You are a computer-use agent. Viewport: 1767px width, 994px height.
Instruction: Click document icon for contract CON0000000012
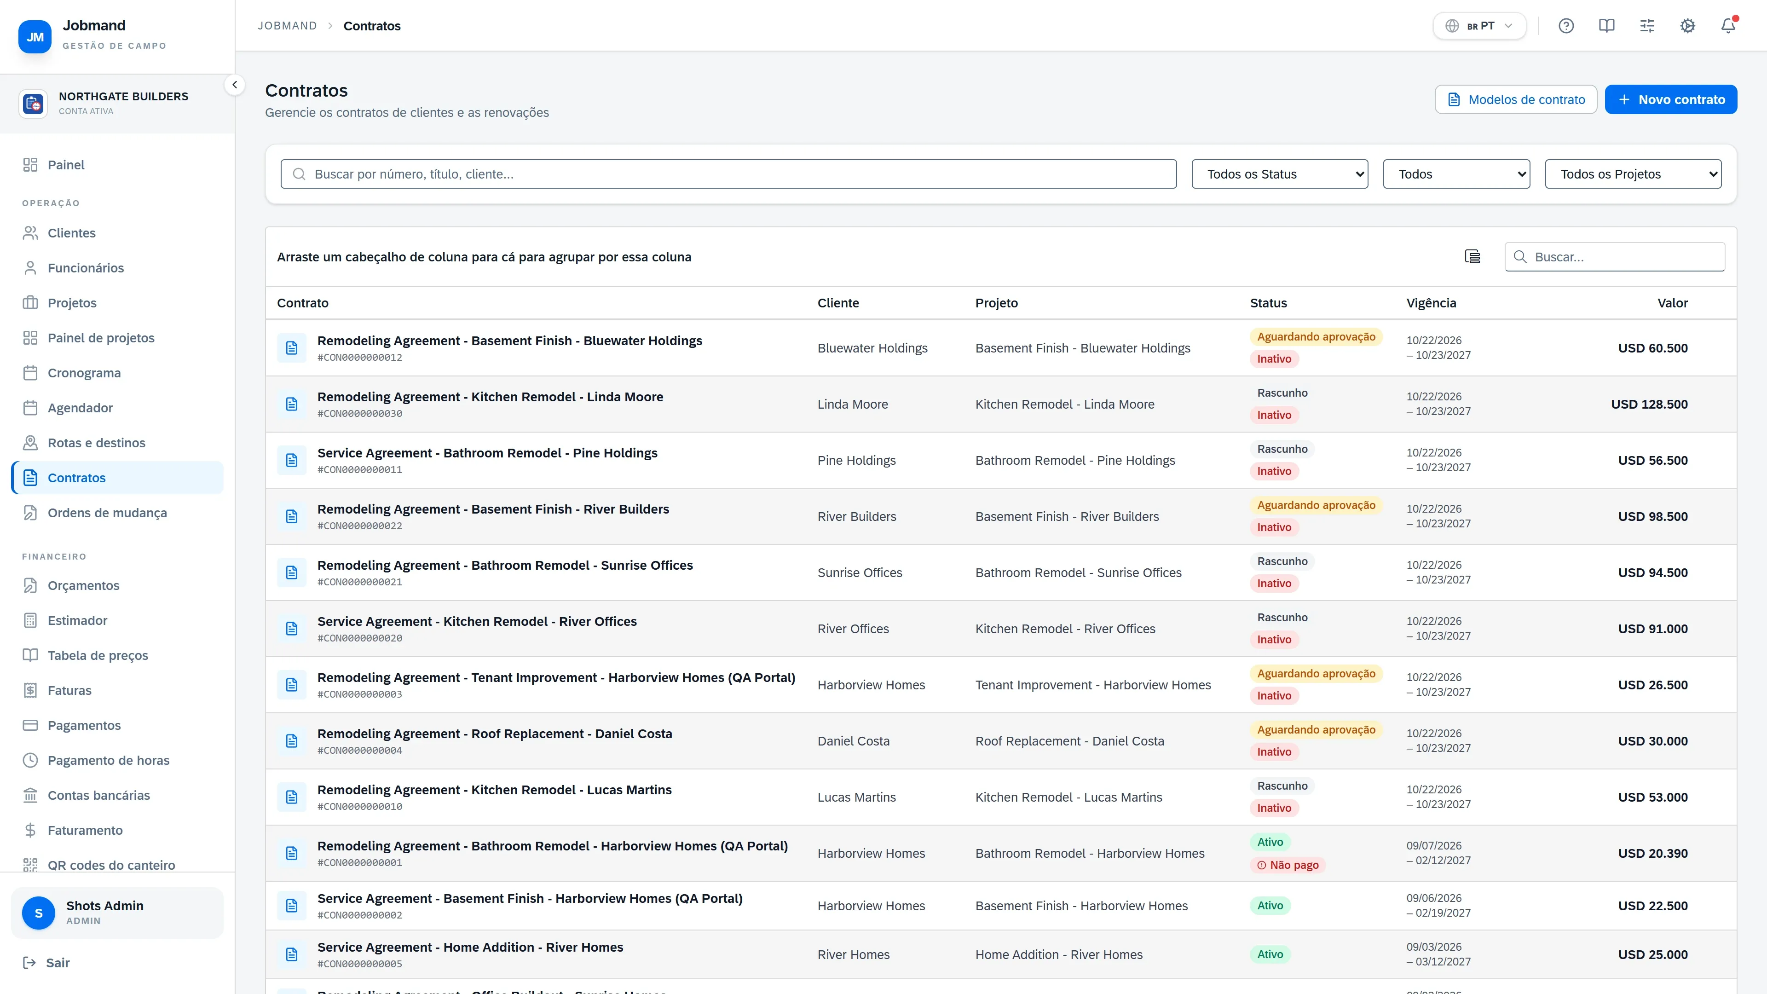(292, 348)
